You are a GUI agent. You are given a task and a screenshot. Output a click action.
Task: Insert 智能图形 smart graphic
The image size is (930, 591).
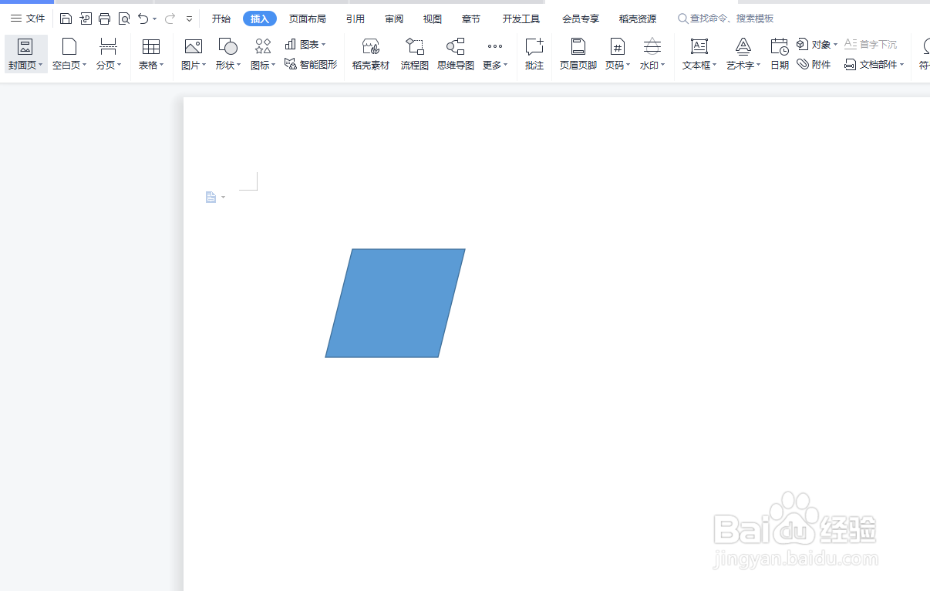(311, 64)
